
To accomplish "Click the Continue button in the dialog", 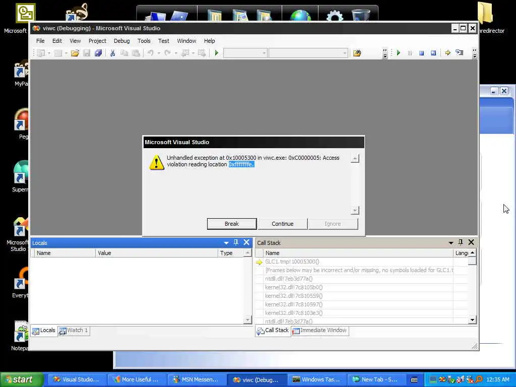I will [x=282, y=224].
